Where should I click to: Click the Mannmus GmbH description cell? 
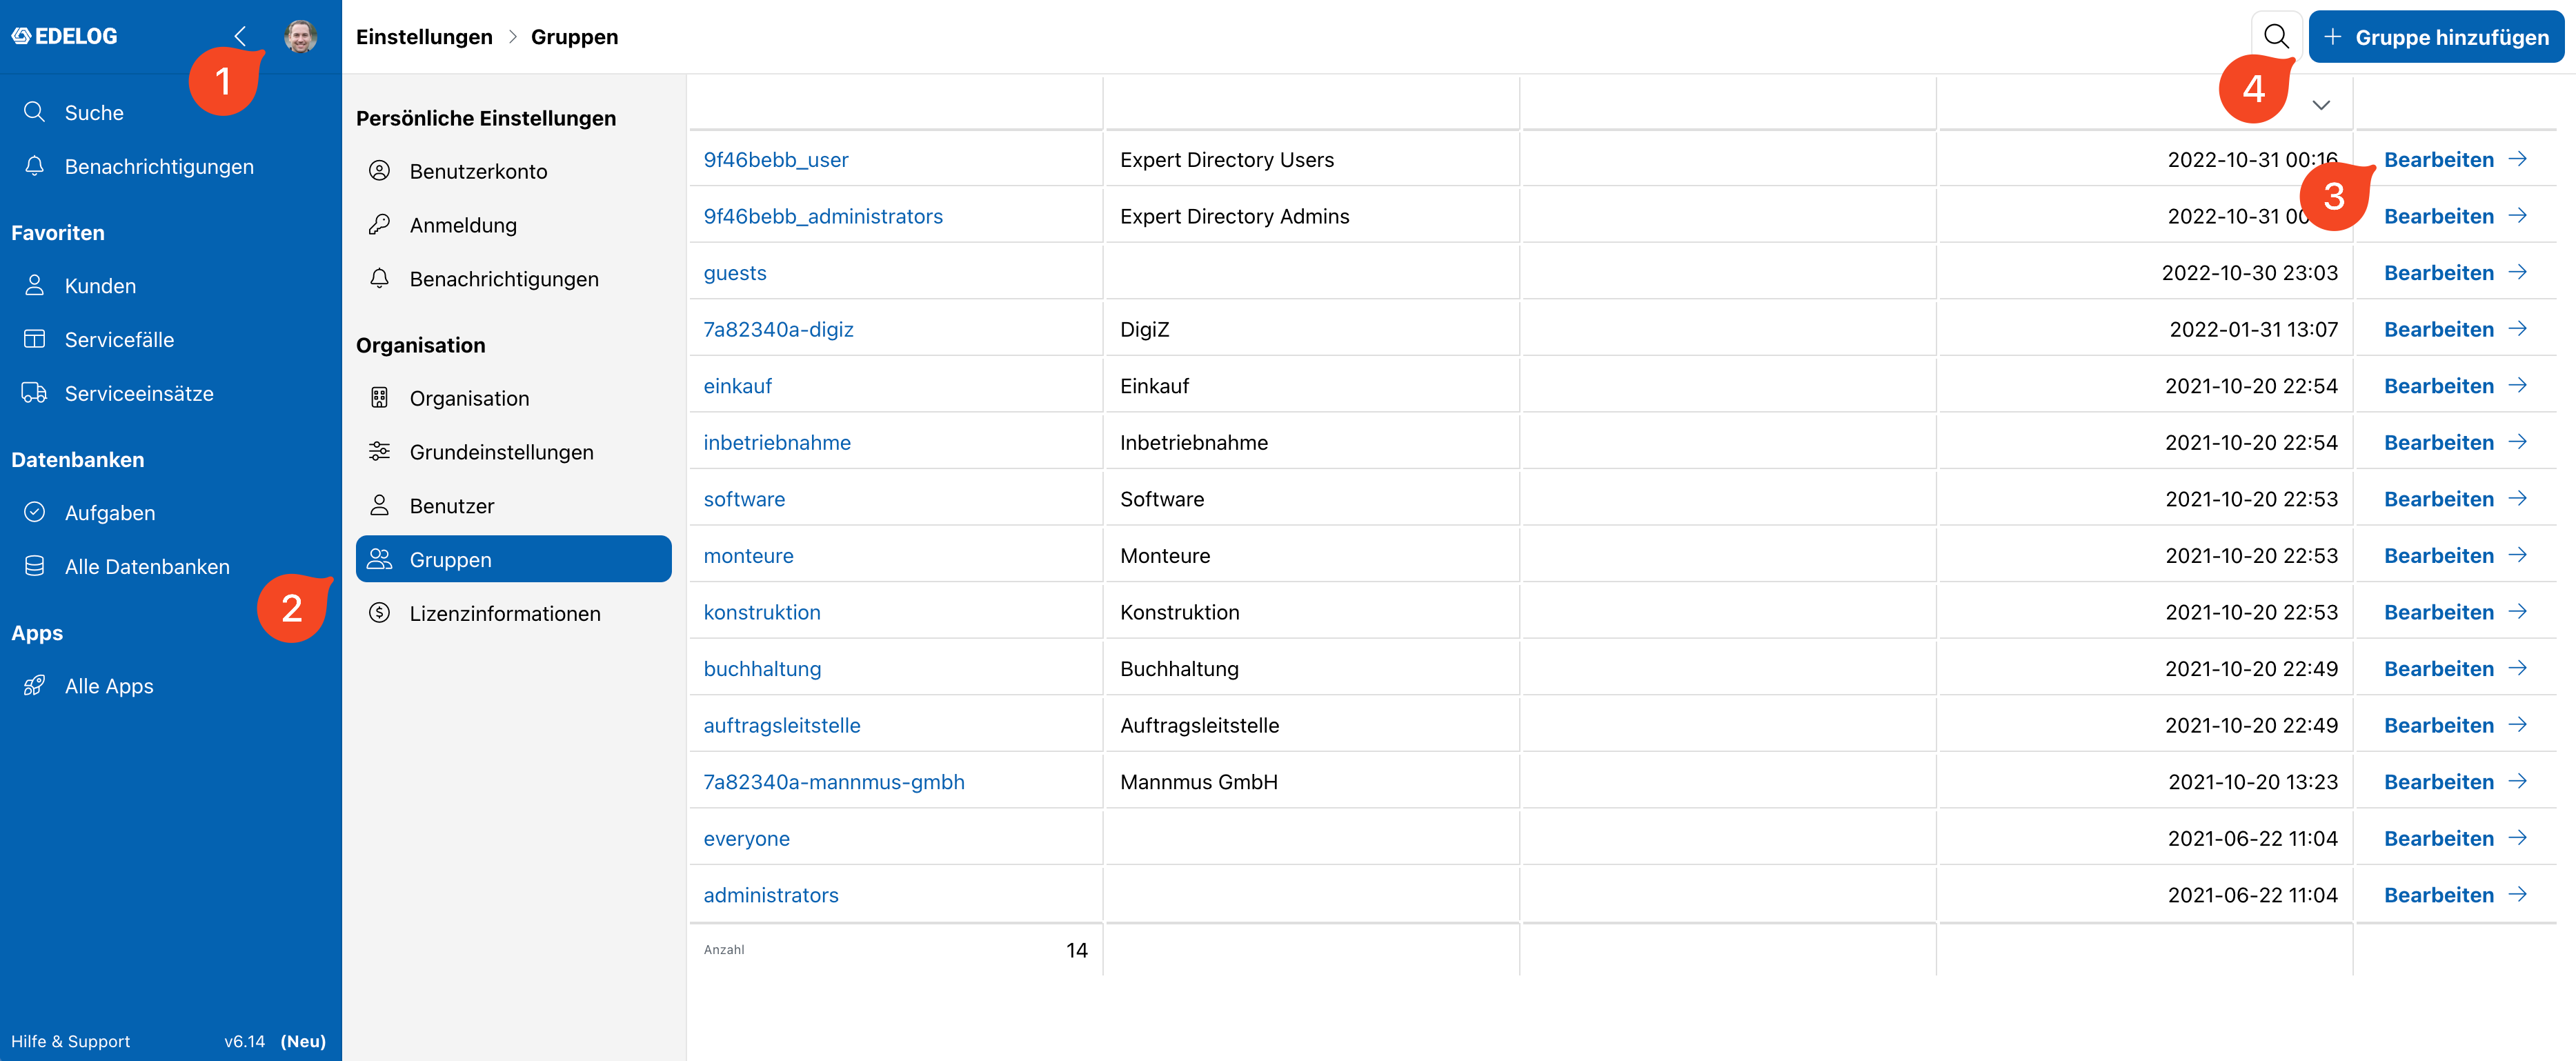pyautogui.click(x=1311, y=781)
